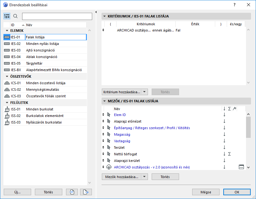Image resolution: width=256 pixels, height=199 pixels.
Task: Collapse the left panel using the splitter arrow
Action: click(96, 12)
